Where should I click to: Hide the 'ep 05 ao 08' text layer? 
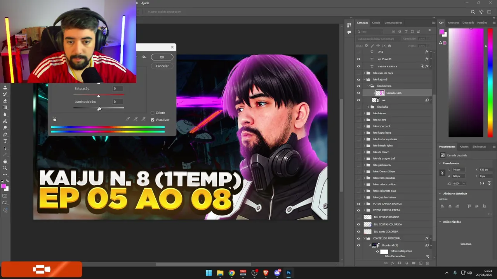pyautogui.click(x=358, y=59)
